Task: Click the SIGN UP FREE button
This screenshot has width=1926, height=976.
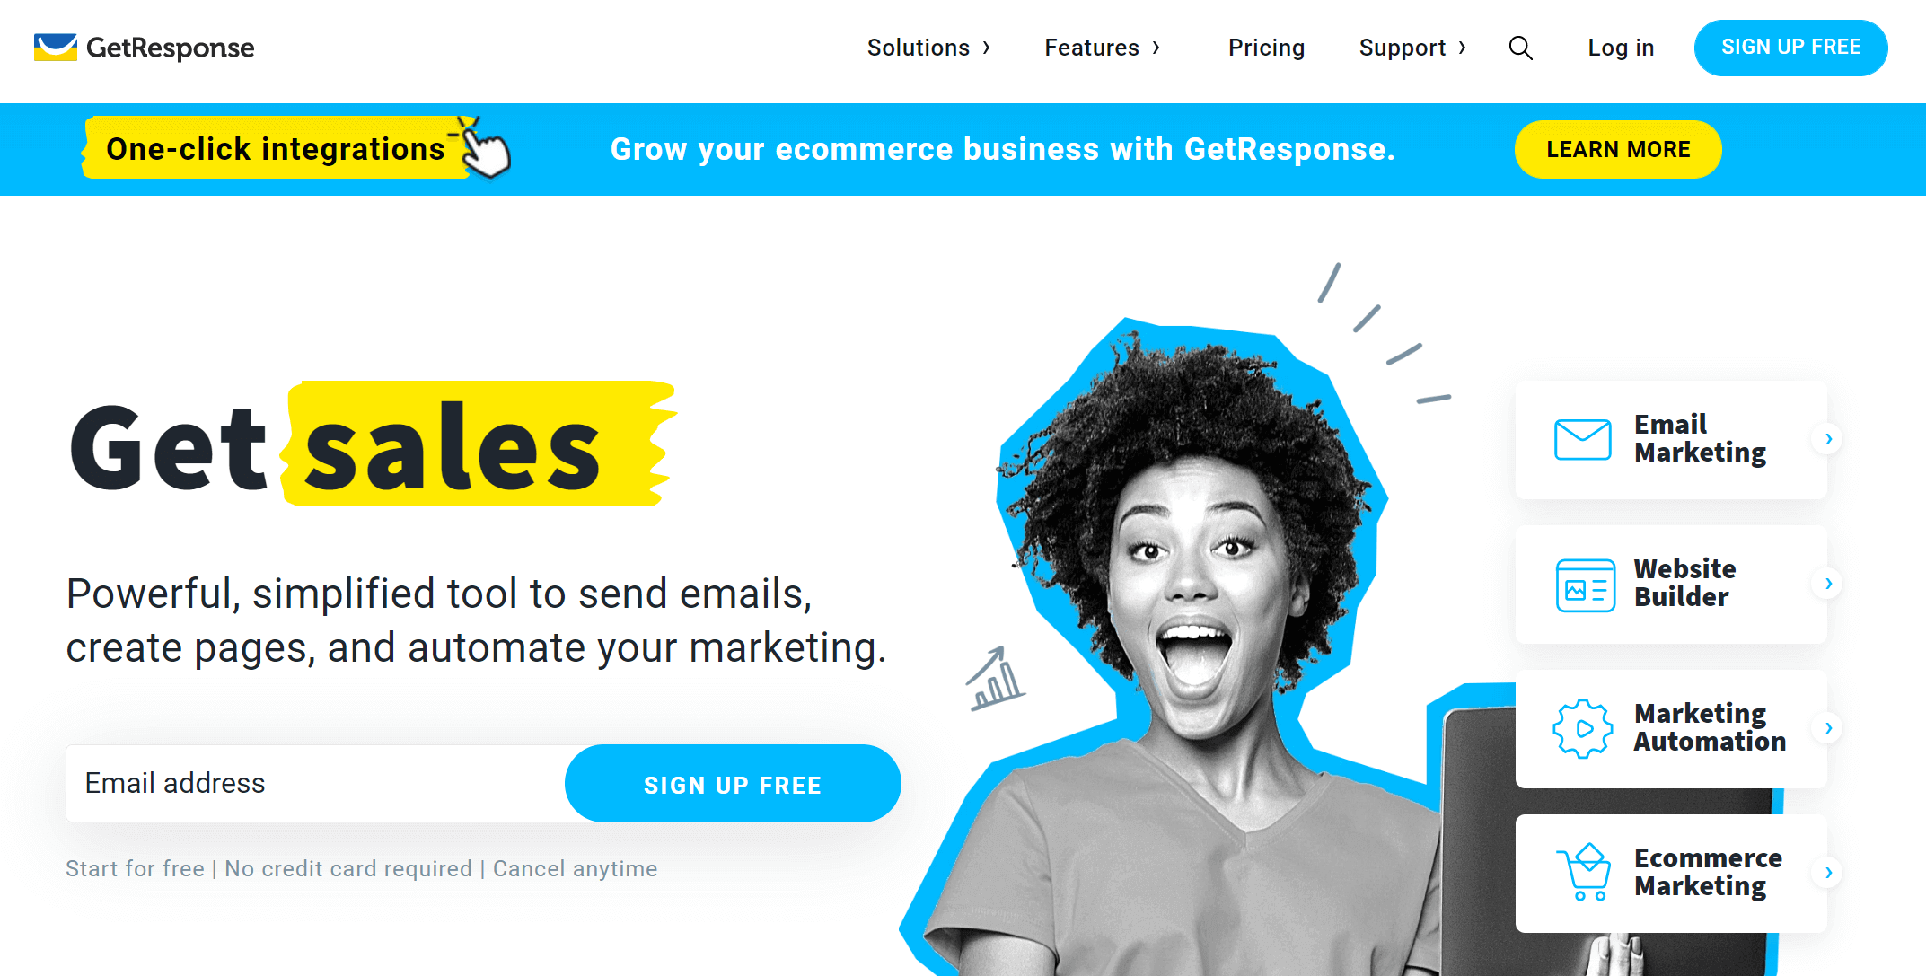Action: coord(1791,48)
